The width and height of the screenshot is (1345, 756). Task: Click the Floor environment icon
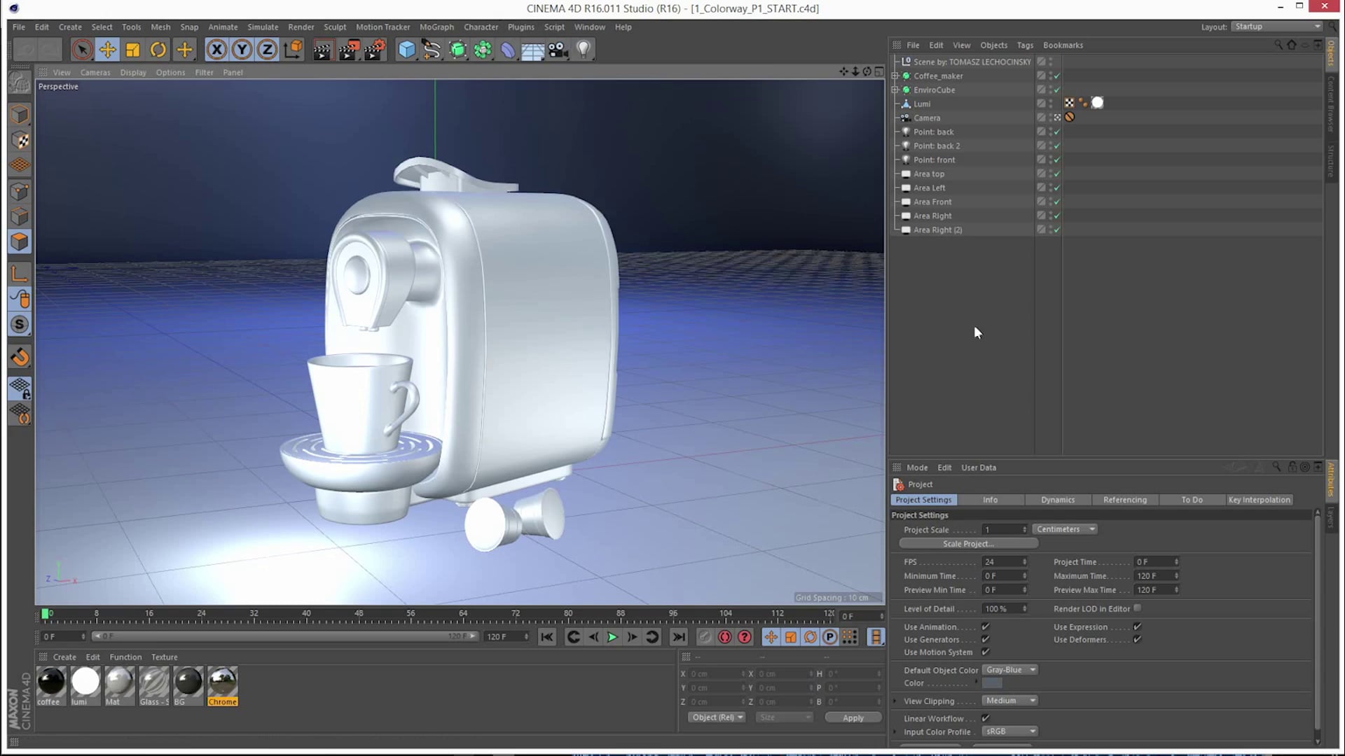click(x=532, y=50)
